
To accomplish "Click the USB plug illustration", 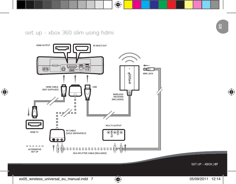I will click(x=87, y=92).
